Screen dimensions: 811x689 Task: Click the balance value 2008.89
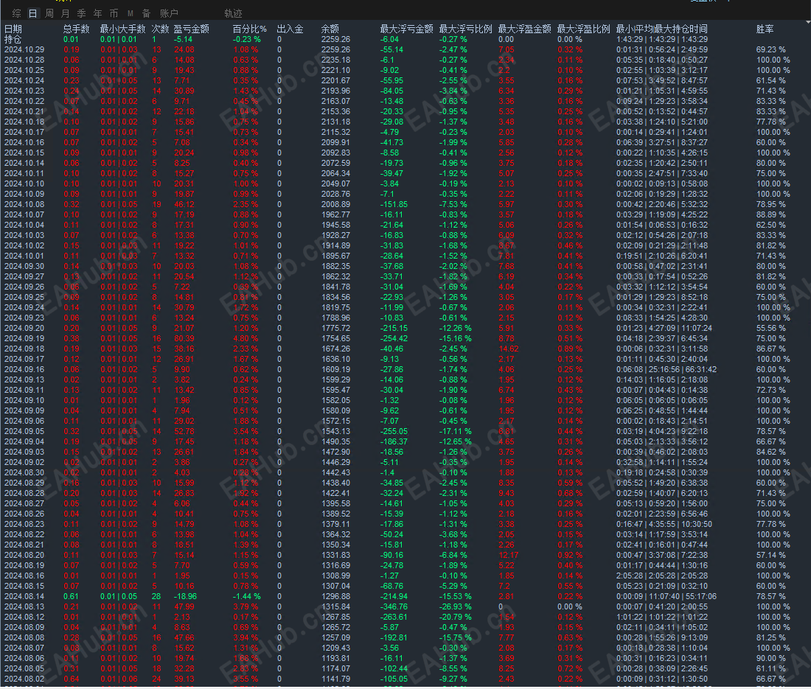(335, 204)
